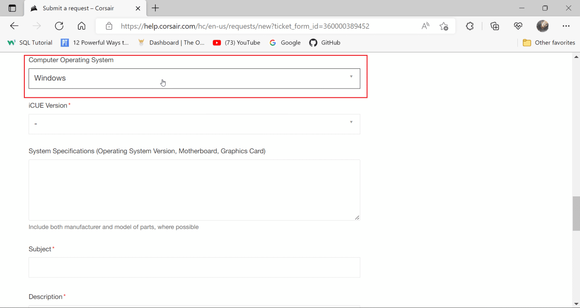The width and height of the screenshot is (580, 308).
Task: Open the user profile avatar
Action: click(x=543, y=26)
